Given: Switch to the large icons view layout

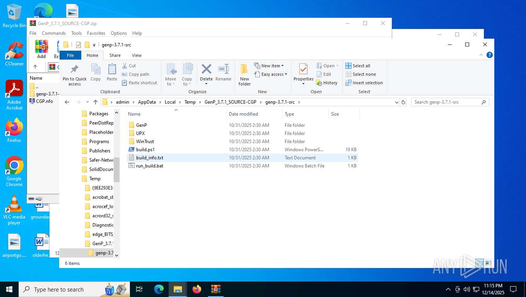Looking at the screenshot, I should (x=488, y=263).
